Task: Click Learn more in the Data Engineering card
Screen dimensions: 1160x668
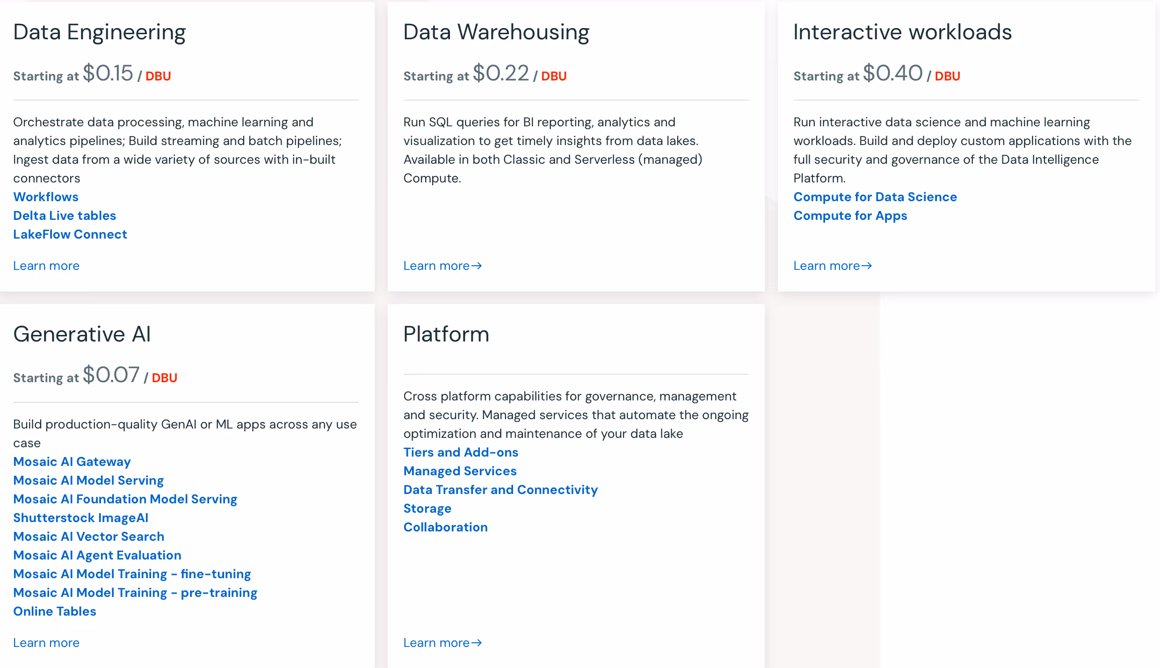Action: [x=46, y=266]
